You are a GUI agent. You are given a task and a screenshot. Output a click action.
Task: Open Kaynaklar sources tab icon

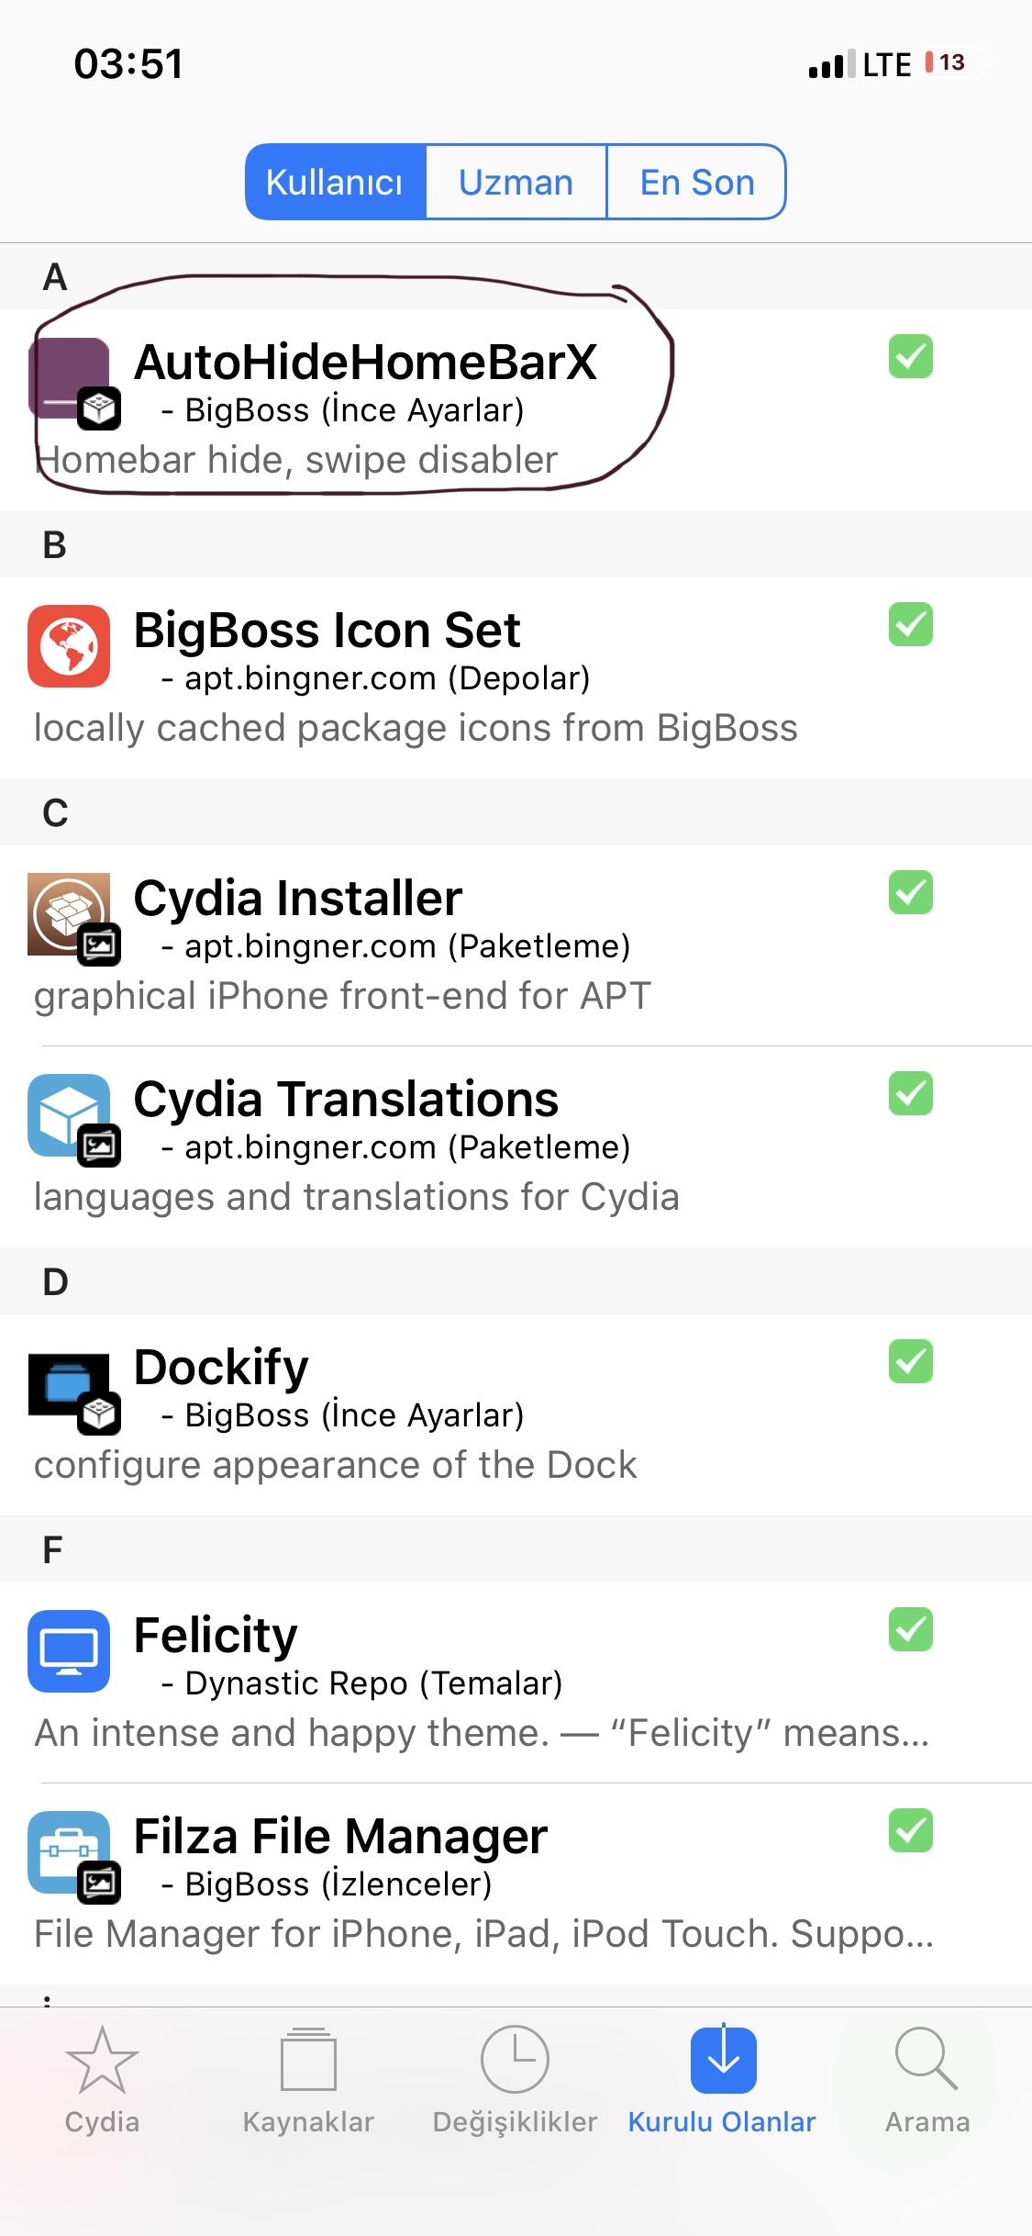click(x=308, y=2060)
